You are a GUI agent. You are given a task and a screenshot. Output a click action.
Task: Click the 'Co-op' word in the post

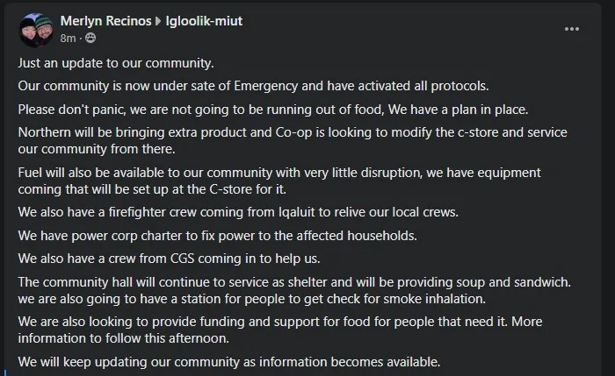pos(293,132)
